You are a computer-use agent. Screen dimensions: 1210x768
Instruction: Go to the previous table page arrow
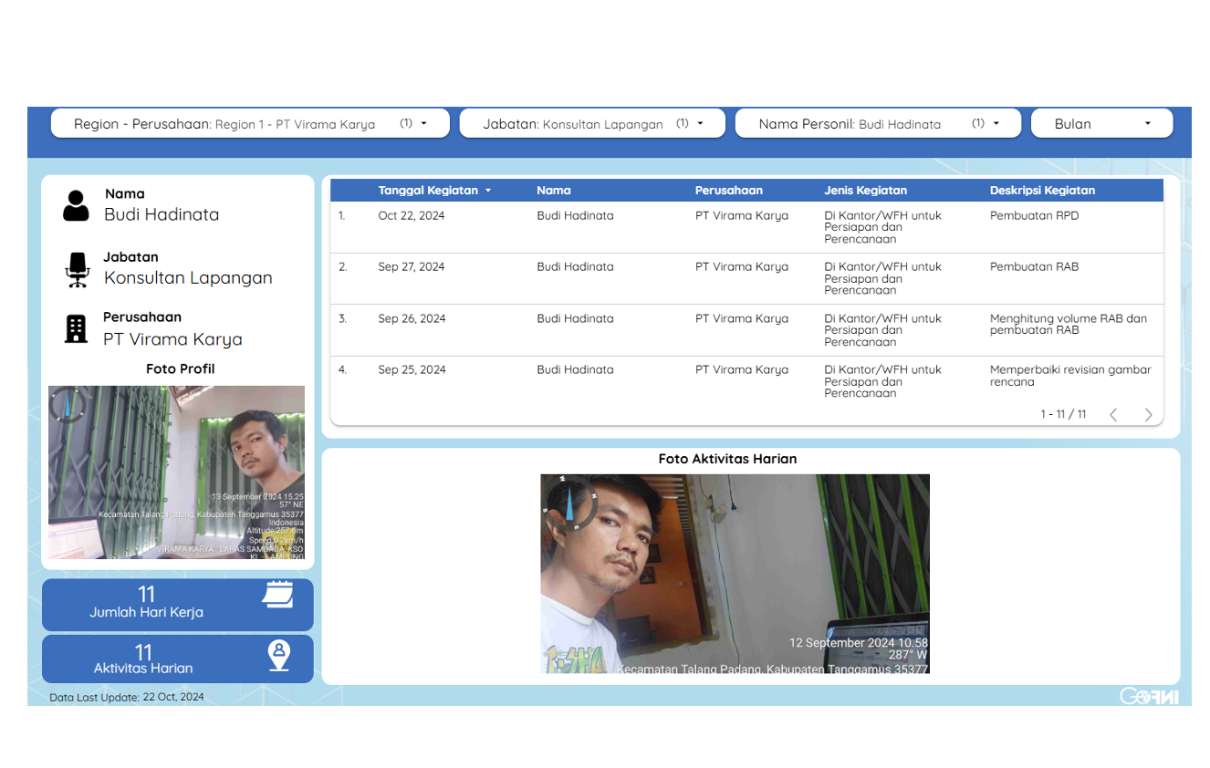(x=1113, y=415)
